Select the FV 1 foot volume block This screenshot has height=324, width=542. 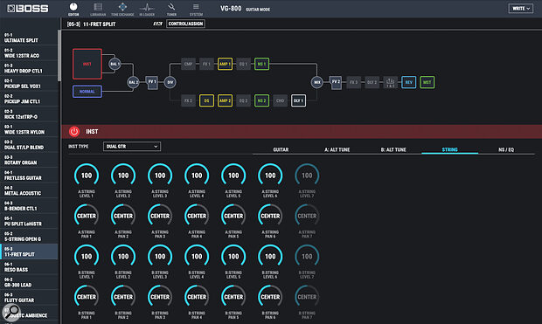[x=152, y=82]
